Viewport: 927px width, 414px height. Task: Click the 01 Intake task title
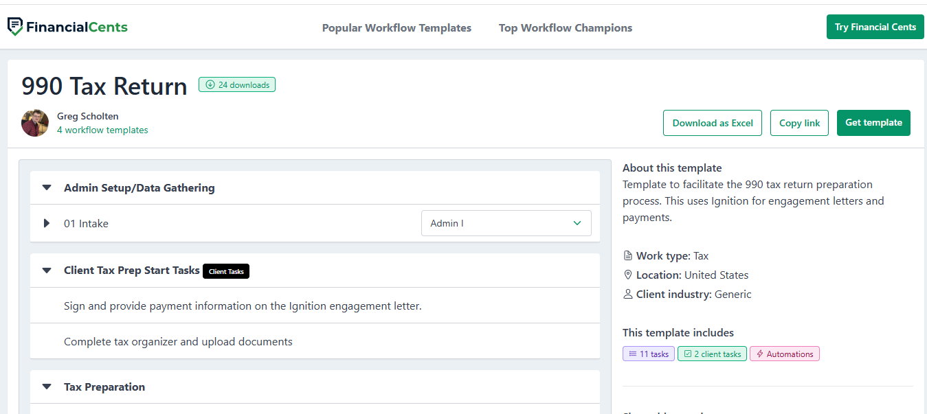coord(86,223)
